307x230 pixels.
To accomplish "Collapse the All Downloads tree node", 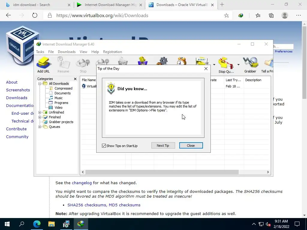I will pyautogui.click(x=40, y=84).
